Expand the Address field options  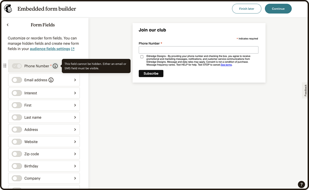(75, 129)
